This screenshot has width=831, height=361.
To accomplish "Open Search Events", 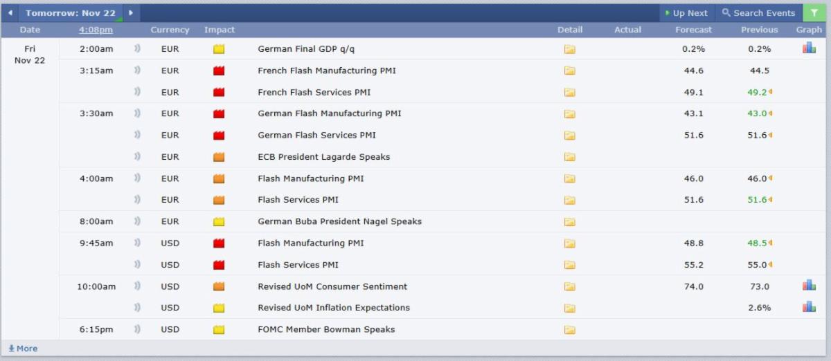I will tap(758, 13).
